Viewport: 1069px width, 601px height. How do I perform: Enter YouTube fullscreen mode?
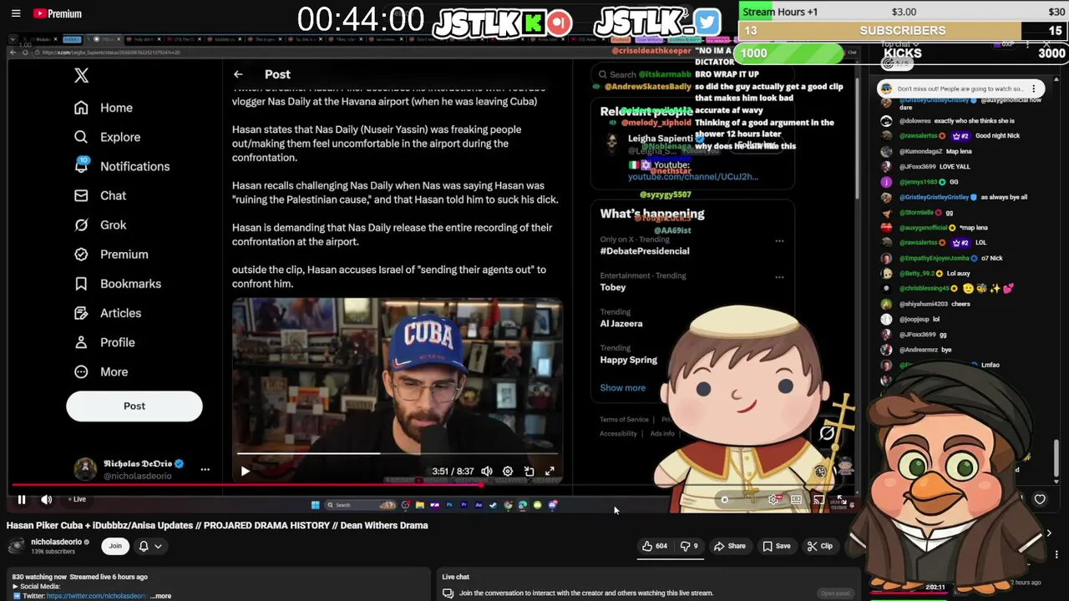pos(840,499)
